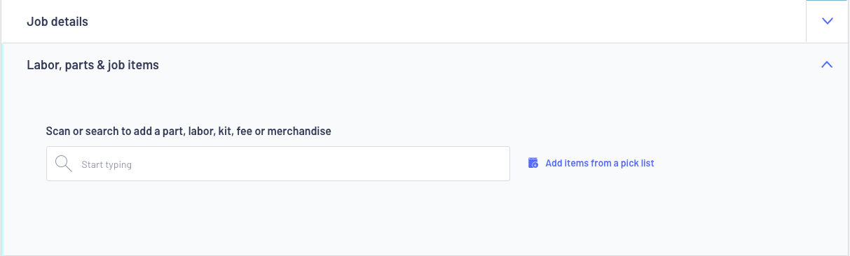The width and height of the screenshot is (850, 256).
Task: Click the magnifying glass search icon
Action: pos(64,164)
